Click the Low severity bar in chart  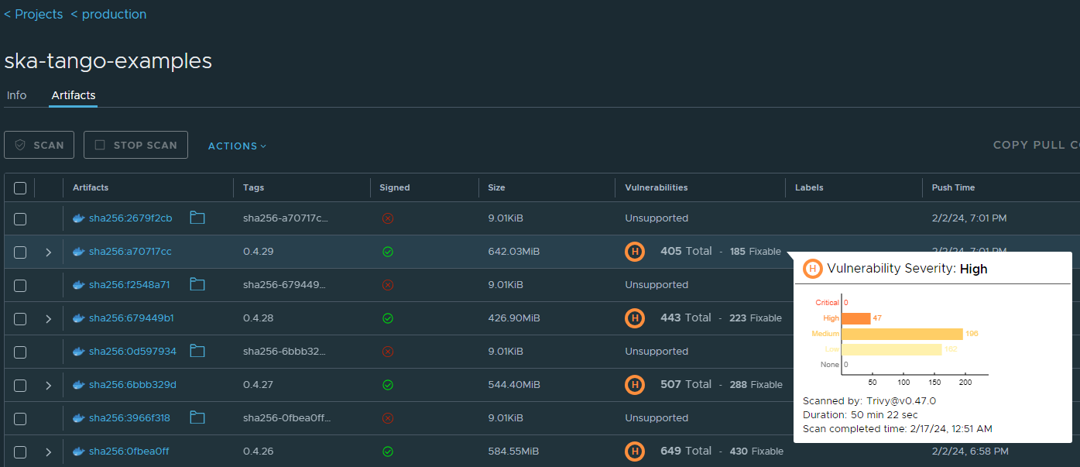point(892,349)
